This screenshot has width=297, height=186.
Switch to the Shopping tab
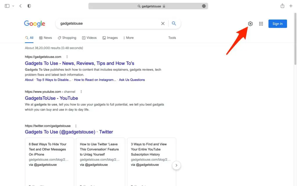tap(67, 38)
